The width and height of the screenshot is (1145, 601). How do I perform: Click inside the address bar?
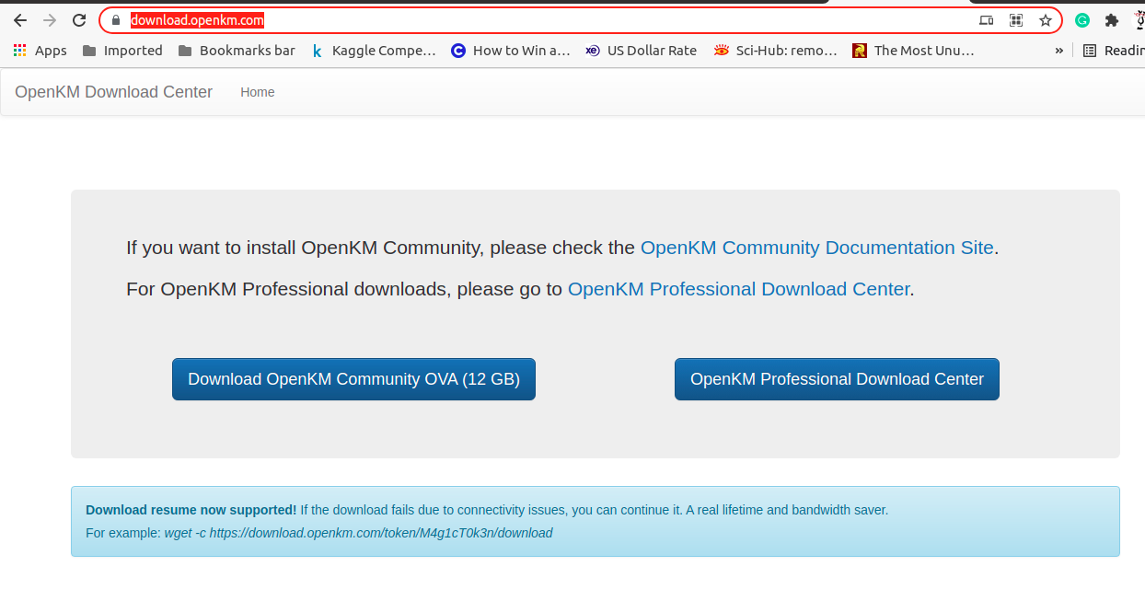pos(460,19)
